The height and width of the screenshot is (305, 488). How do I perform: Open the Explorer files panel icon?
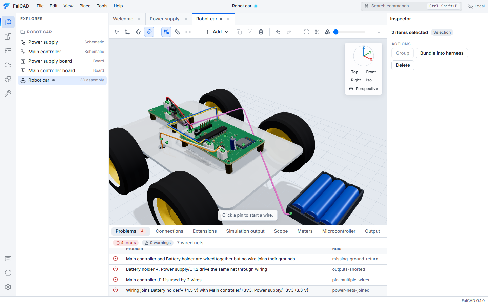pyautogui.click(x=8, y=22)
